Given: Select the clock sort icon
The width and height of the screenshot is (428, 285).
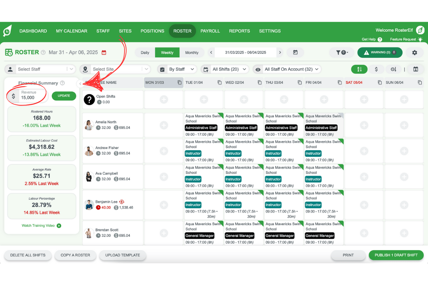Looking at the screenshot, I should point(394,69).
